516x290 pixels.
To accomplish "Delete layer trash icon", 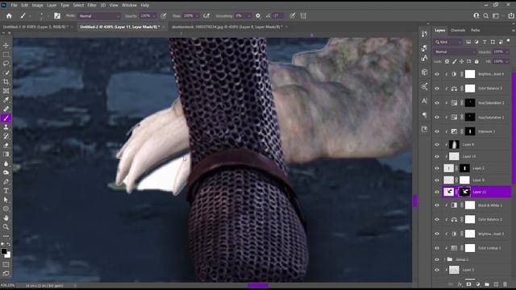I will coord(506,284).
